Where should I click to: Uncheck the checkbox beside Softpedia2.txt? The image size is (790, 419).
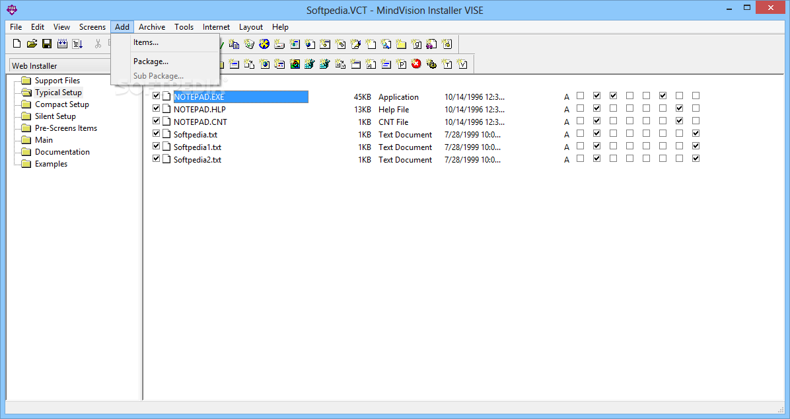tap(156, 159)
